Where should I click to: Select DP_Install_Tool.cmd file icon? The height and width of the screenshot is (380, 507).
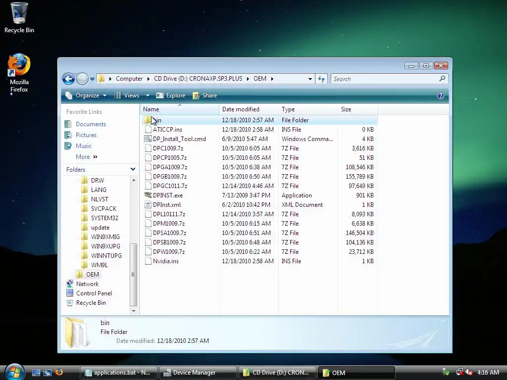(x=148, y=139)
